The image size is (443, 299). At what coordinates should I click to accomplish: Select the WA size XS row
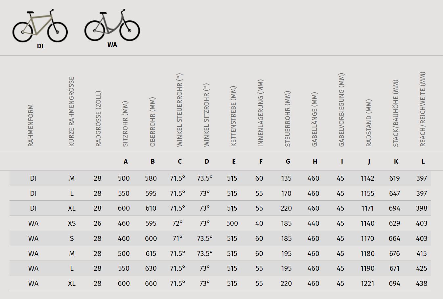(x=220, y=223)
